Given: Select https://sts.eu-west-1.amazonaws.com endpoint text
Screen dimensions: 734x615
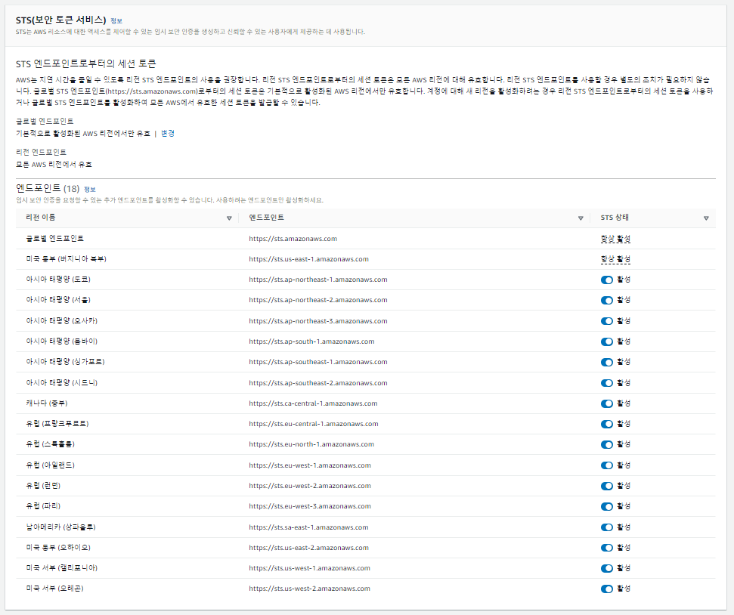Looking at the screenshot, I should (x=310, y=465).
